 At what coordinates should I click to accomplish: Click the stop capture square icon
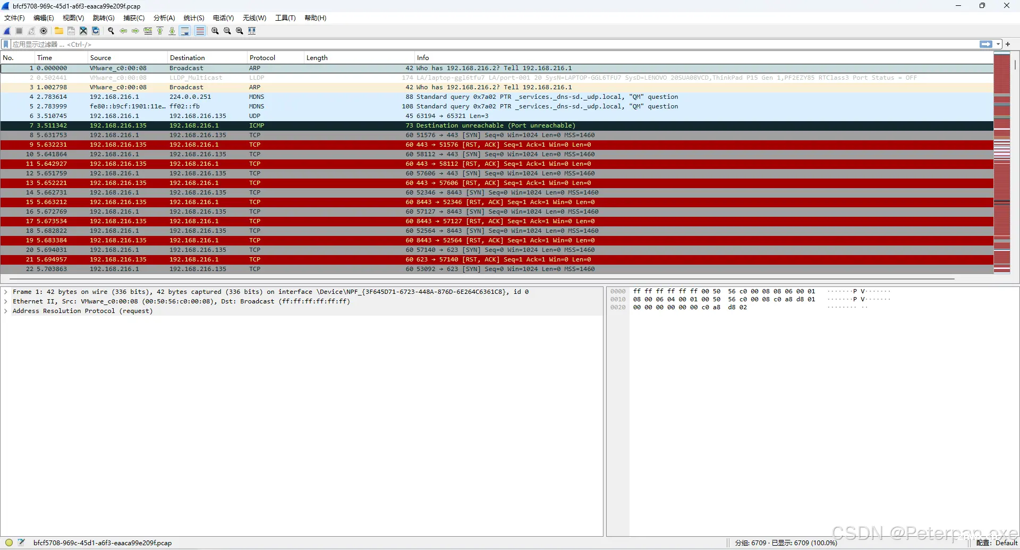[x=19, y=31]
